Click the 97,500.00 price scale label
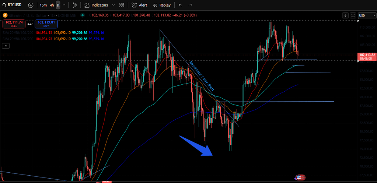This screenshot has height=183, width=377. 367,71
